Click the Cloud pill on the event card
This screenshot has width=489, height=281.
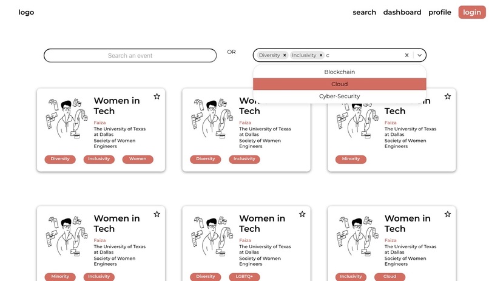point(390,277)
